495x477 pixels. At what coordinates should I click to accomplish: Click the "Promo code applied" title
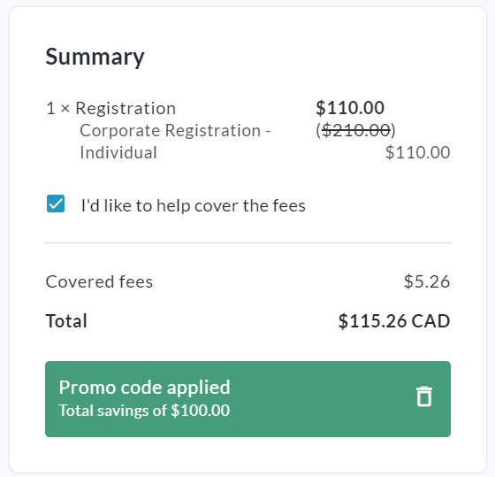145,388
